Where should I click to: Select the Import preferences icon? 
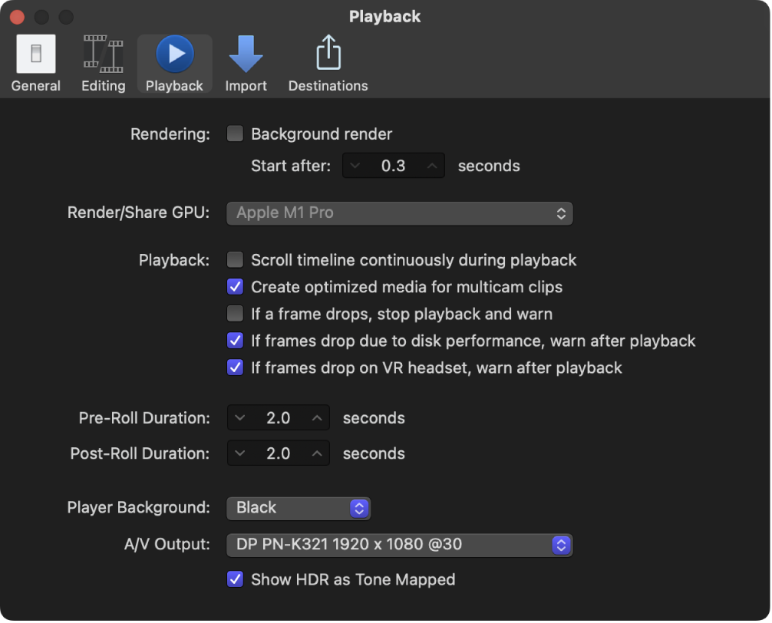(x=246, y=61)
